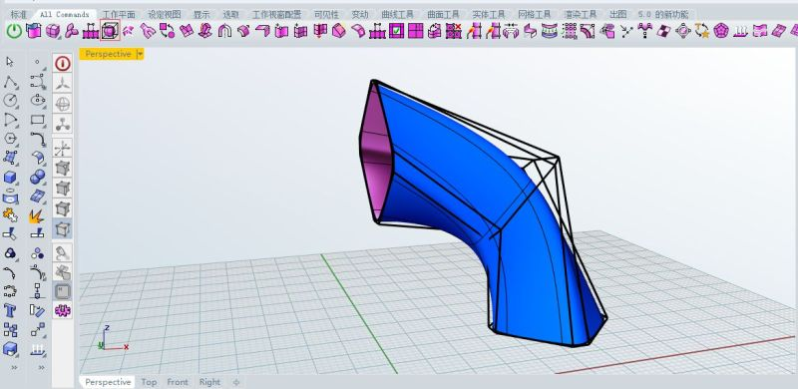Select the circle drawing tool
The image size is (798, 389).
(x=10, y=101)
